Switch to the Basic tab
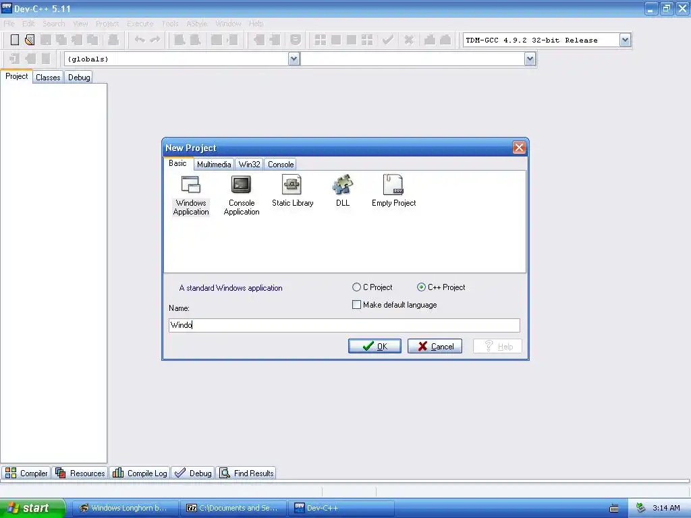The width and height of the screenshot is (691, 518). click(x=177, y=163)
